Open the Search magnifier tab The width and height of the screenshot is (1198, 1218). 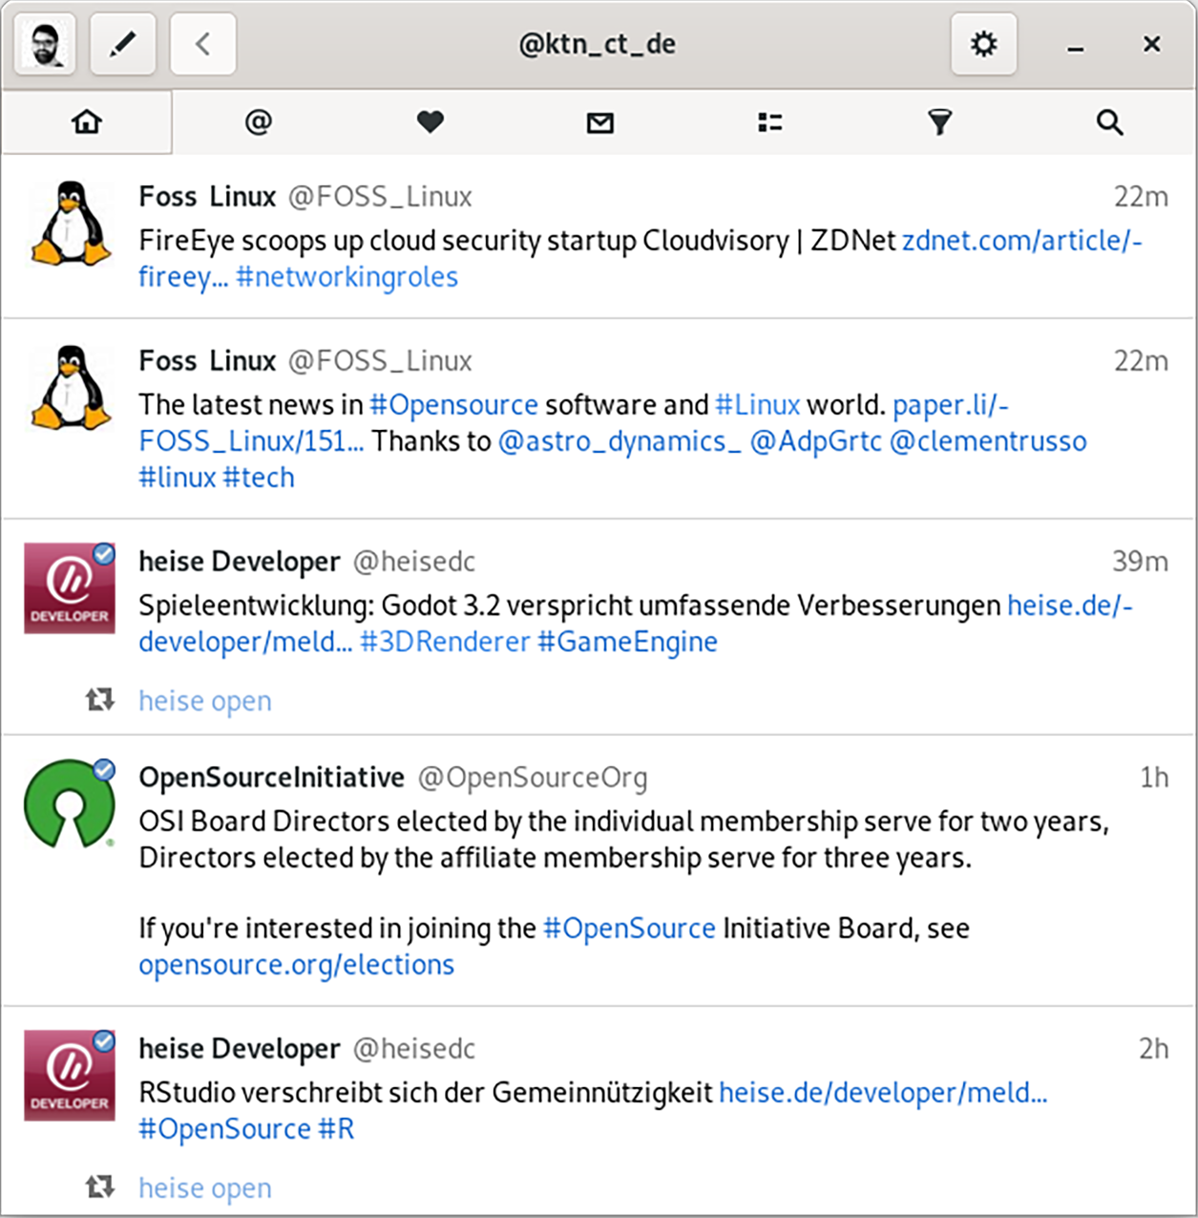tap(1109, 122)
